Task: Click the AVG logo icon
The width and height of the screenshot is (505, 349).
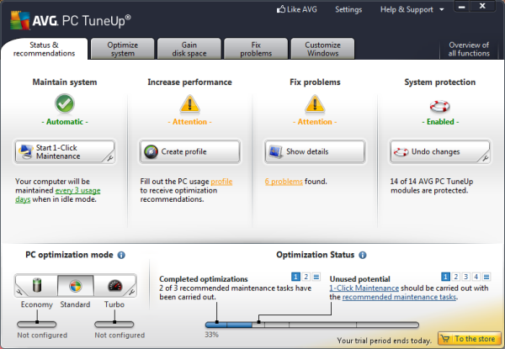Action: [19, 20]
